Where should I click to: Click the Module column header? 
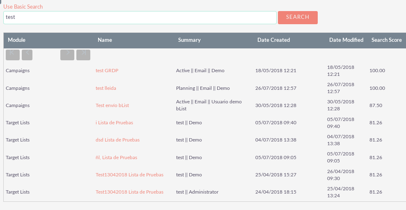point(16,40)
